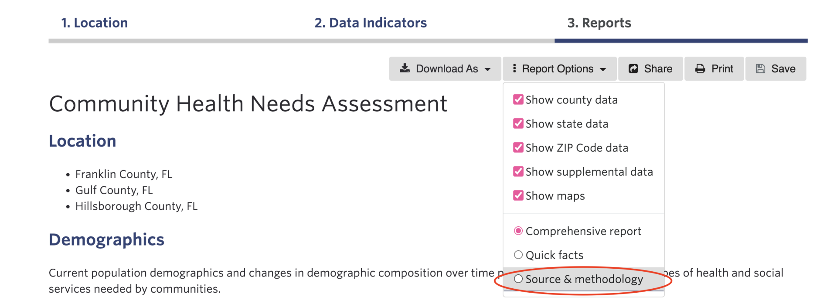Click the share arrow icon beside Share

tap(633, 68)
